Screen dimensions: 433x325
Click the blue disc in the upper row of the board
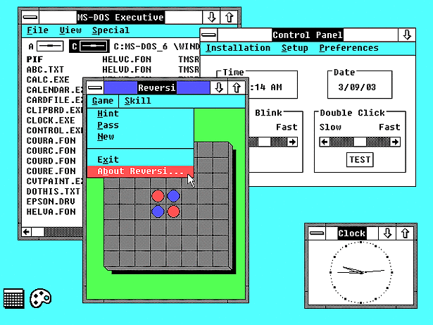tap(174, 196)
